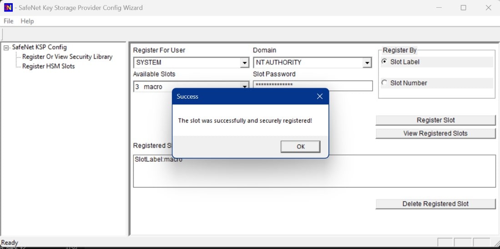Collapse the SafeNet KSP Config tree node
This screenshot has height=249, width=500.
pos(6,47)
